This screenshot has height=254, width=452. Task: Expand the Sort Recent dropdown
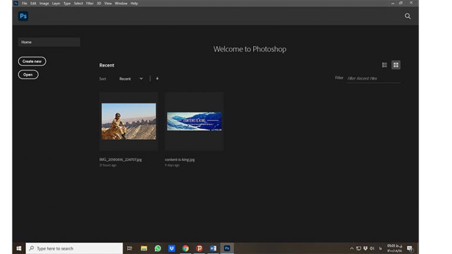click(131, 79)
